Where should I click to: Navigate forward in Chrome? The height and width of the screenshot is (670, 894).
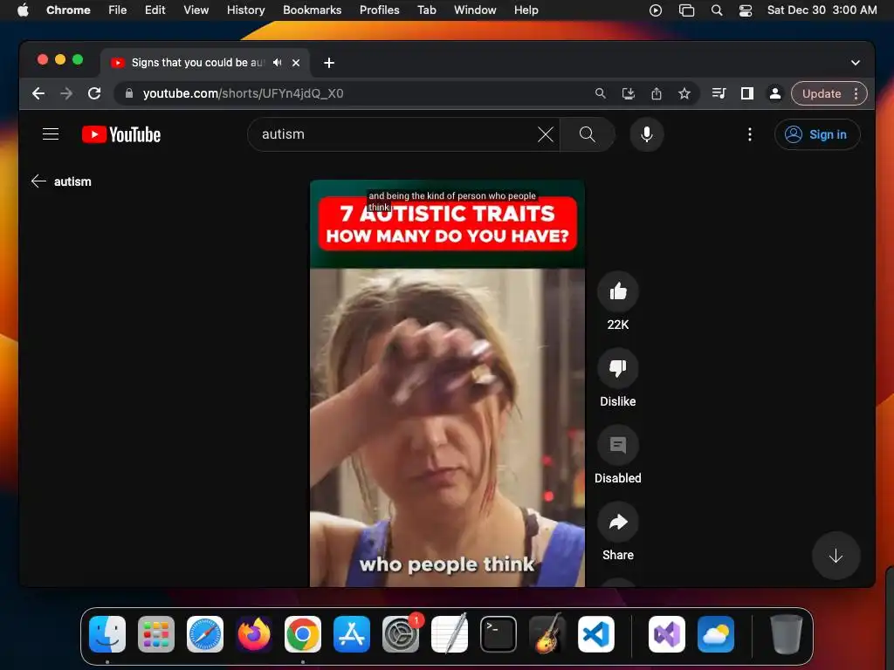66,93
